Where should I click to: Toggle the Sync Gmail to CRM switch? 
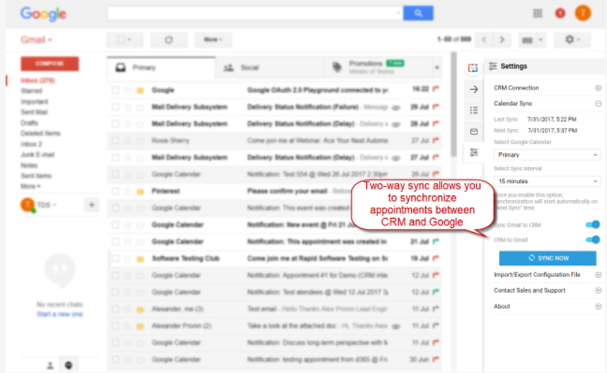[593, 224]
